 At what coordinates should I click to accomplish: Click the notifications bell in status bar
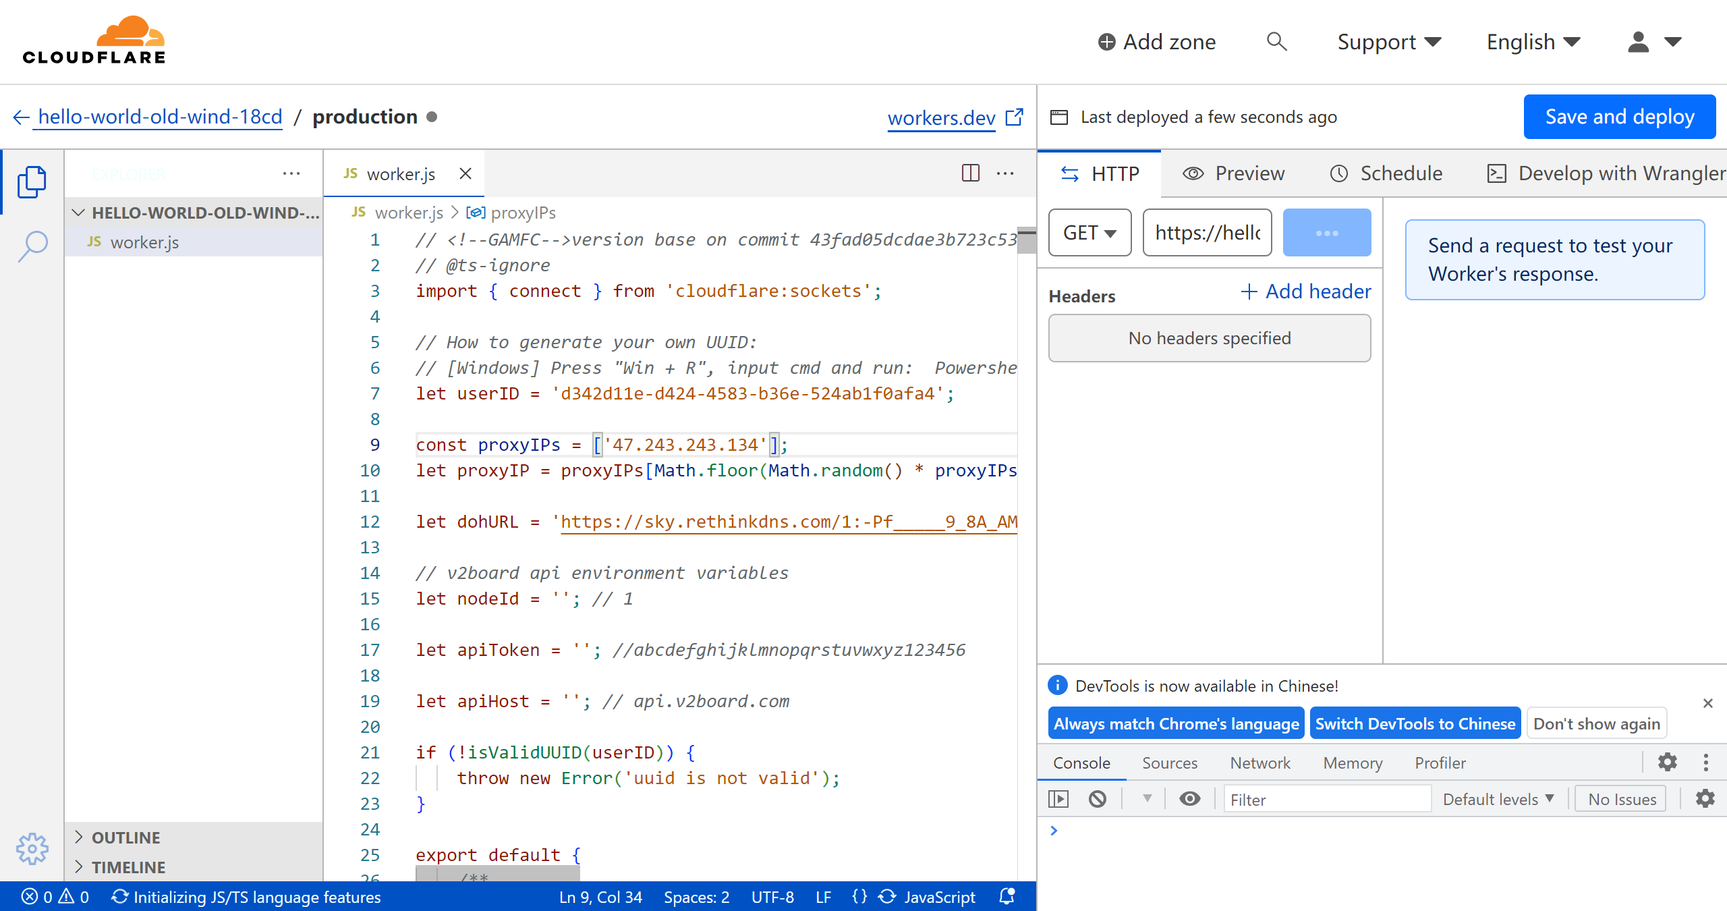coord(1007,897)
